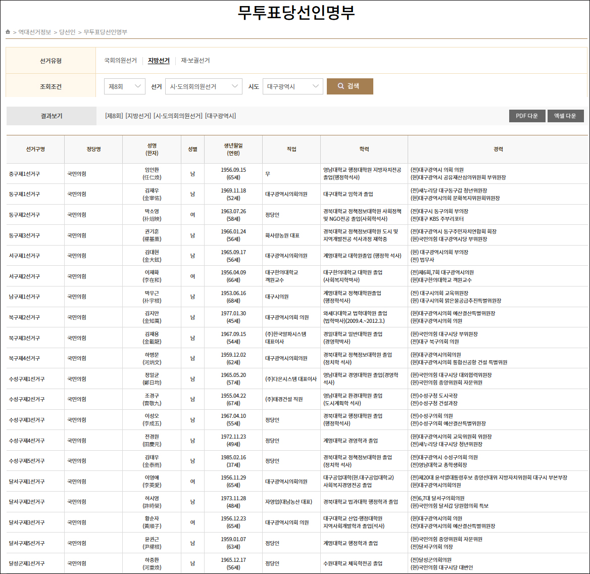This screenshot has height=574, width=590.
Task: Open 당선인 breadcrumb link
Action: 67,32
